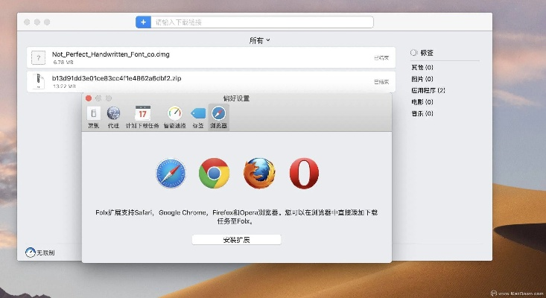The image size is (546, 298).
Task: Click the unknown file icon of dmg download
Action: (38, 57)
